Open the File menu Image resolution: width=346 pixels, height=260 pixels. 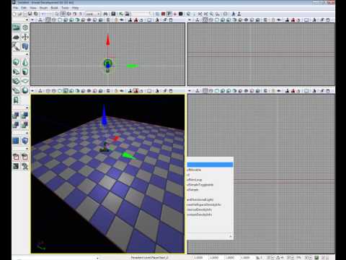point(15,8)
